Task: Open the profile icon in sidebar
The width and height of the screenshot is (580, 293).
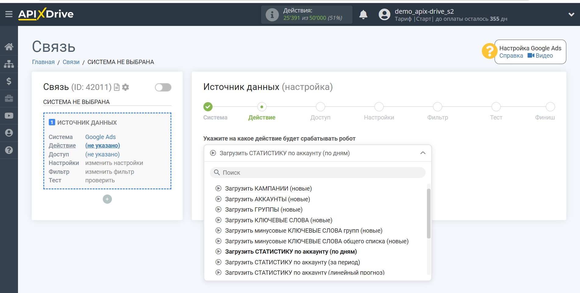Action: pos(9,133)
